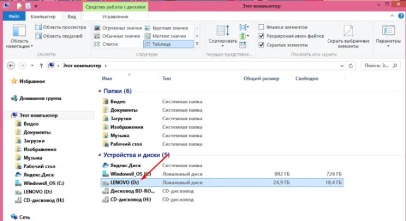This screenshot has width=406, height=221.
Task: Select Музыка folder in the file list
Action: (x=116, y=136)
